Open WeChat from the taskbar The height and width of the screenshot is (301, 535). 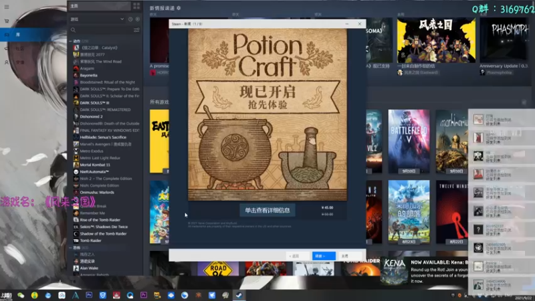pyautogui.click(x=21, y=295)
